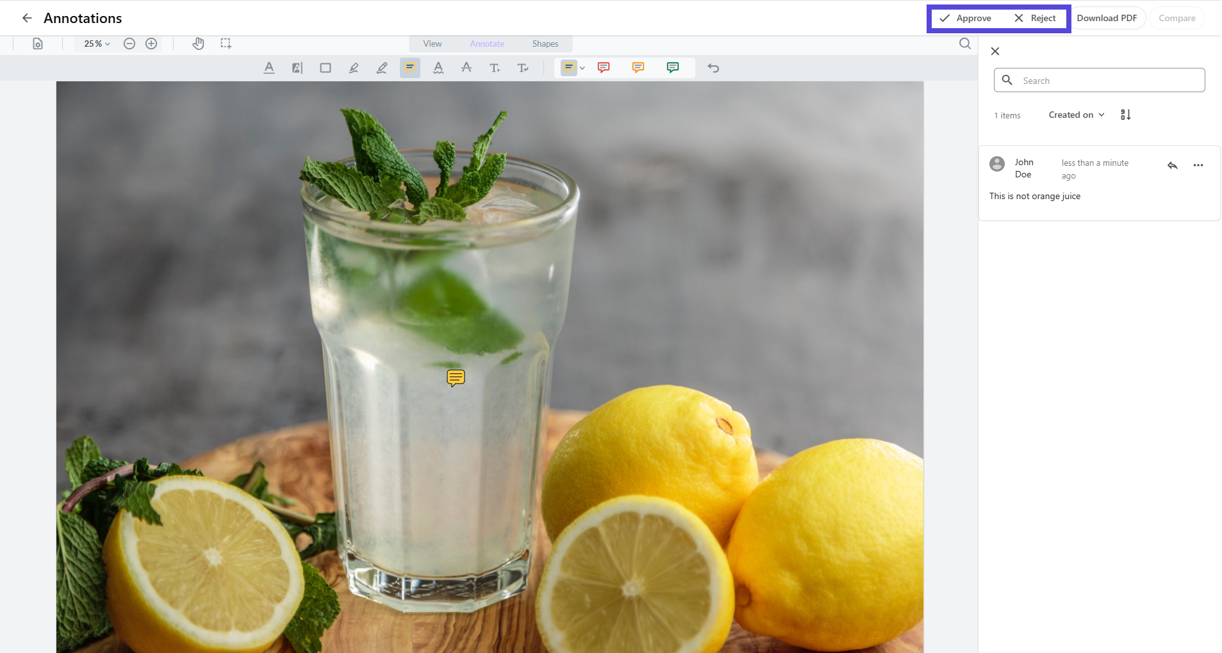Click Download PDF button
This screenshot has height=653, width=1222.
(x=1107, y=19)
